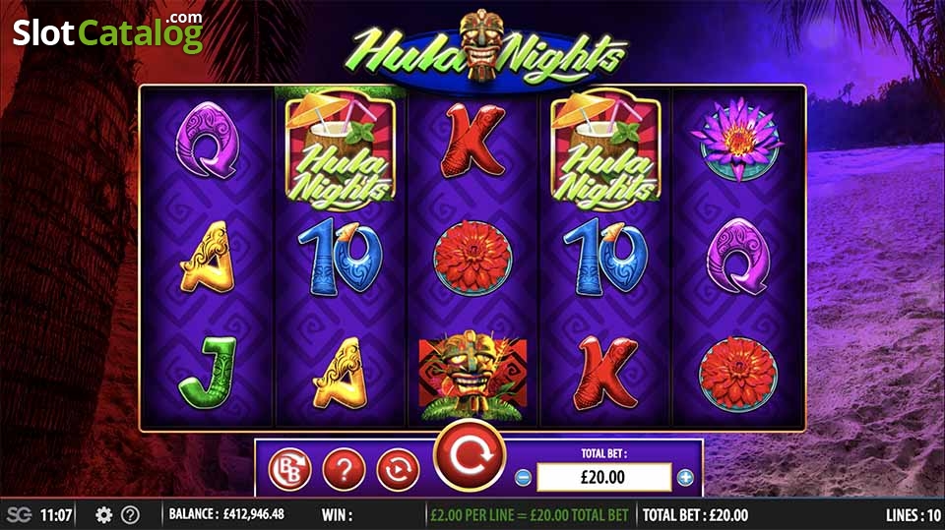
Task: Open the Big Bet BB button
Action: click(289, 469)
